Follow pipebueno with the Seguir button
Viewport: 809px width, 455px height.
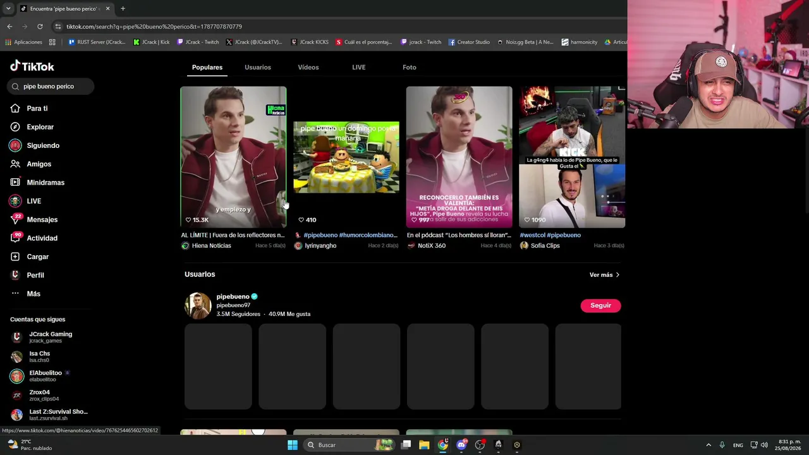coord(601,306)
